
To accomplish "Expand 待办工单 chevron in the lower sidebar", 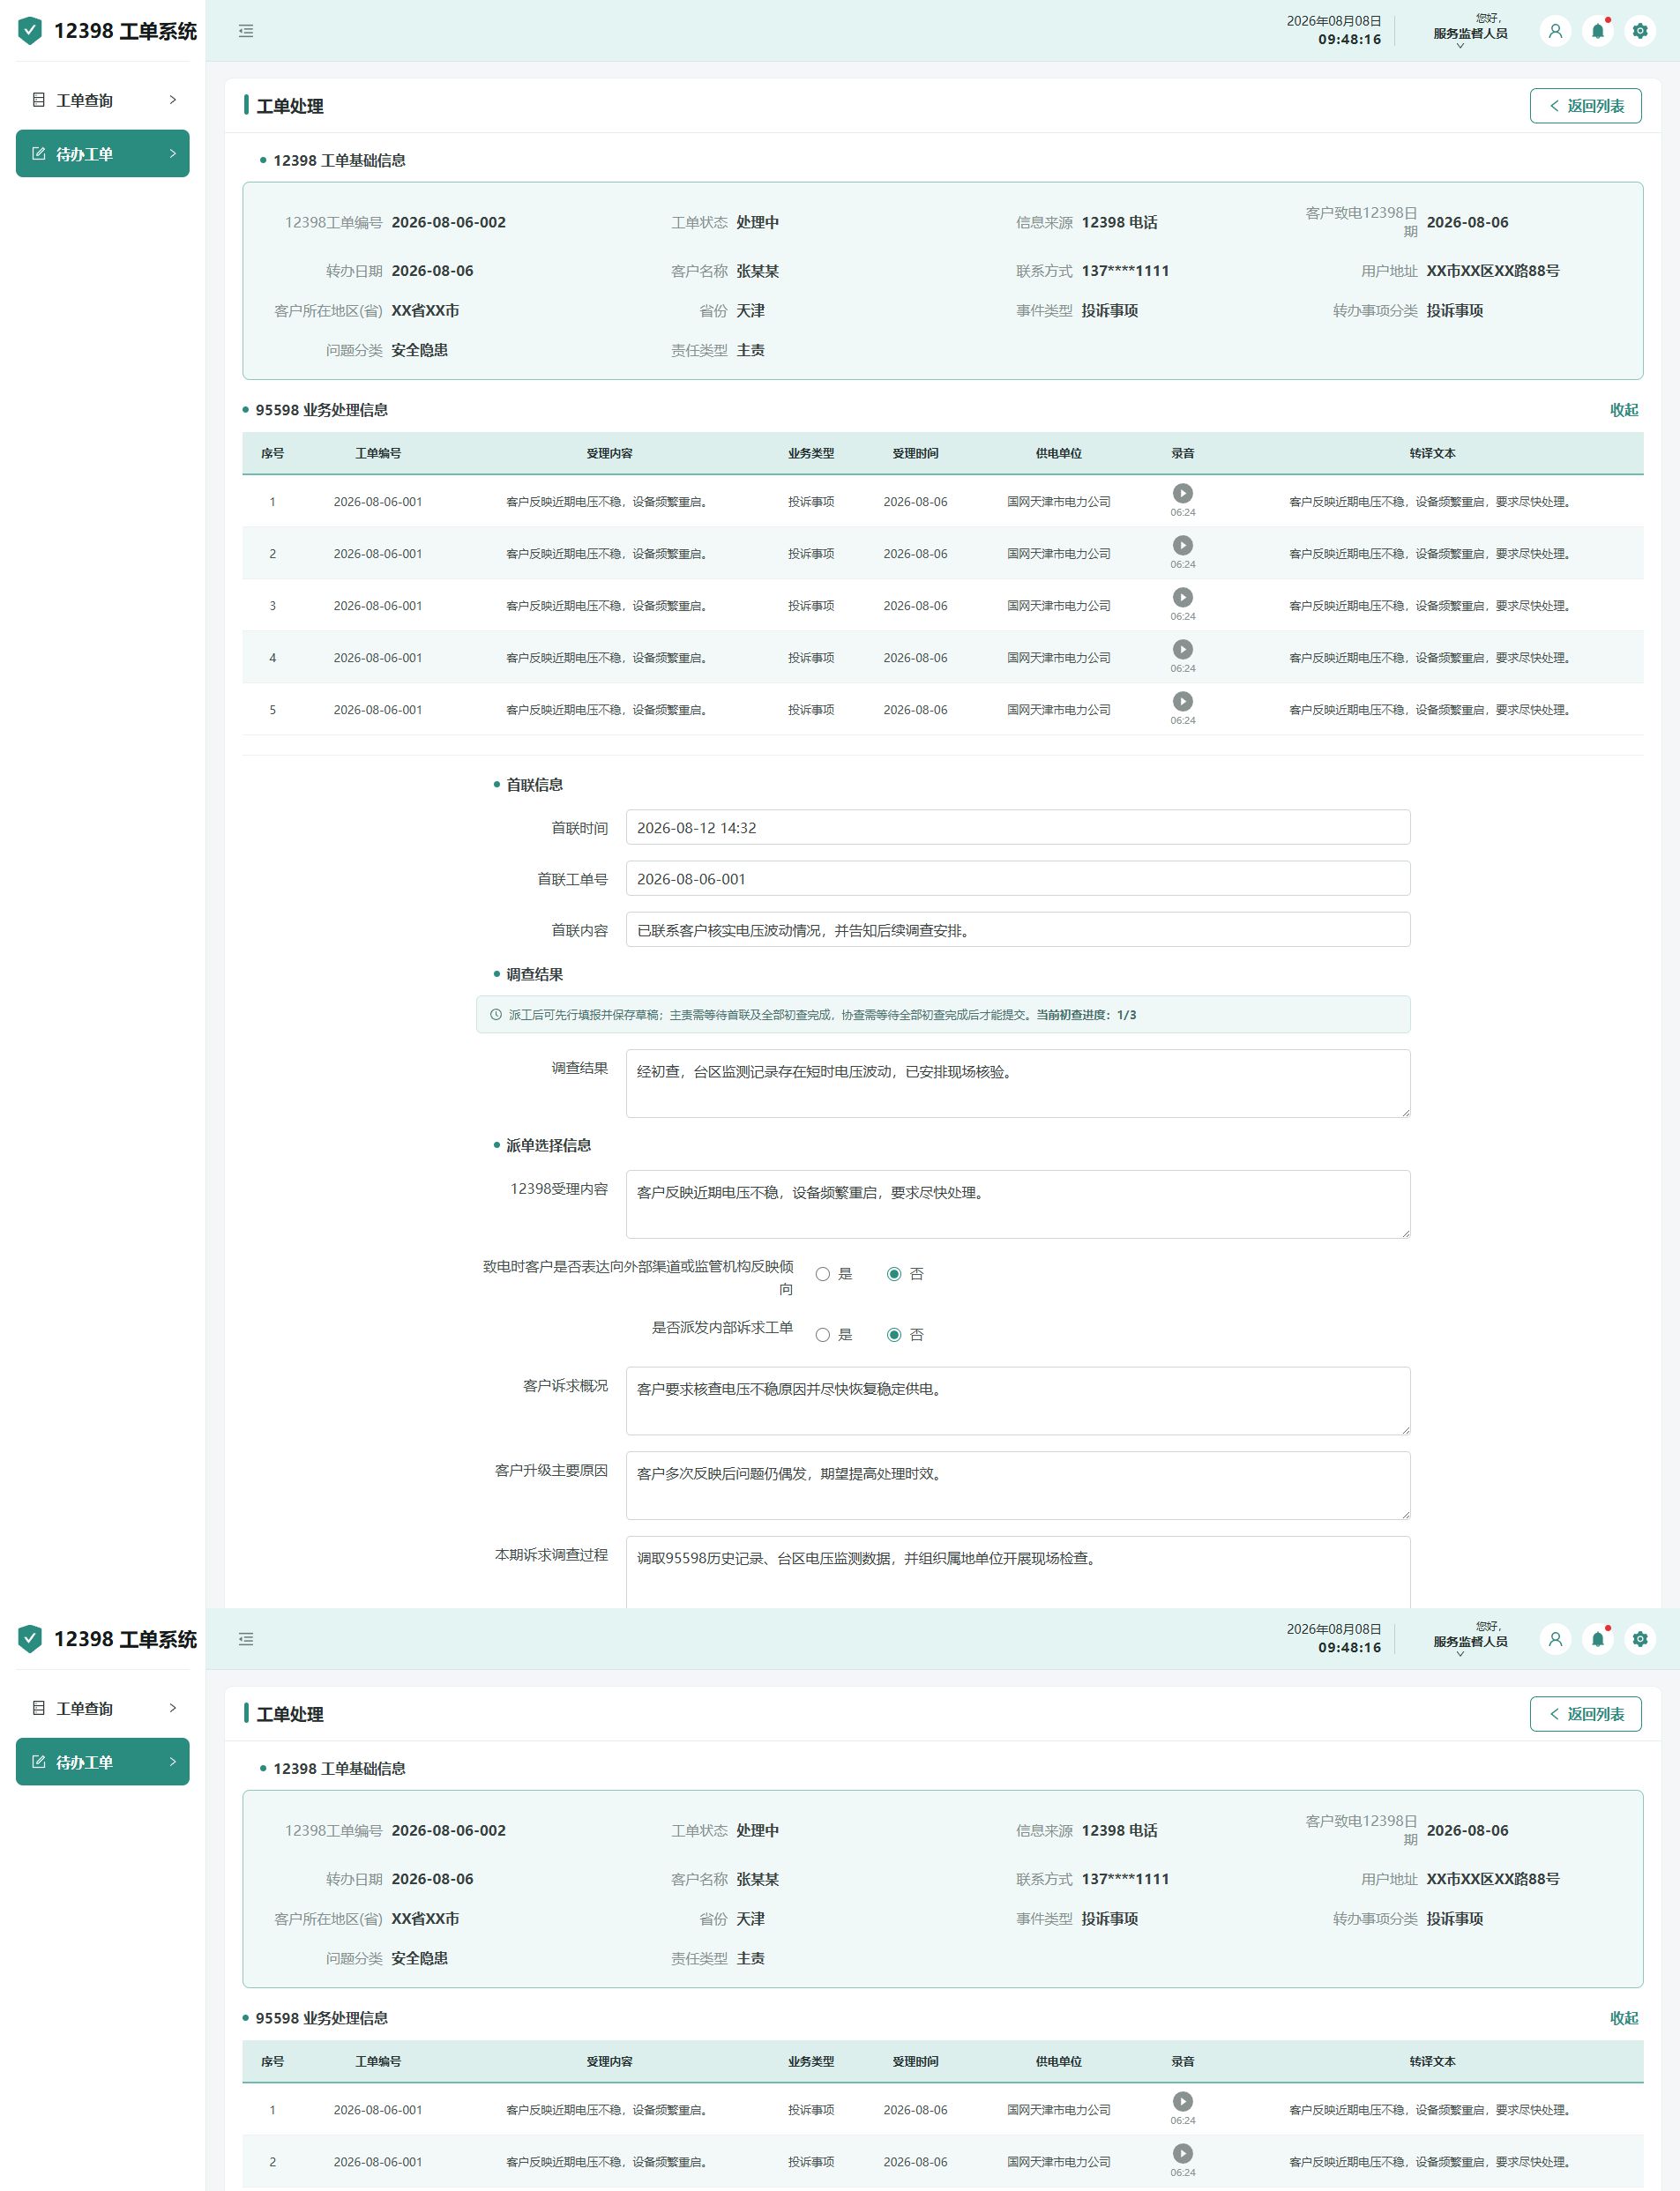I will tap(172, 1762).
